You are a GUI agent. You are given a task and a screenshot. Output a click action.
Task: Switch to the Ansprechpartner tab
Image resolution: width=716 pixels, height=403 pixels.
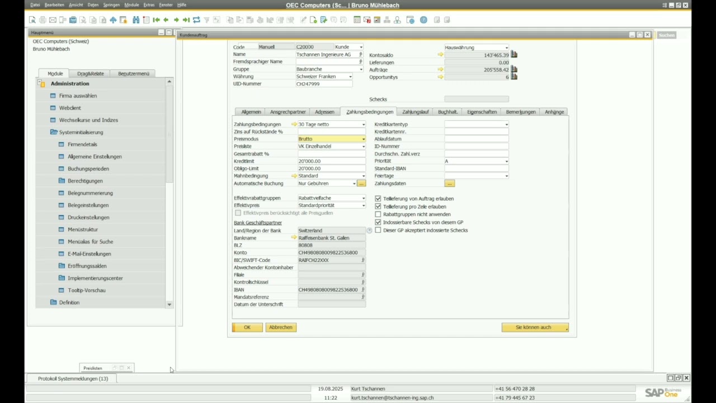288,112
